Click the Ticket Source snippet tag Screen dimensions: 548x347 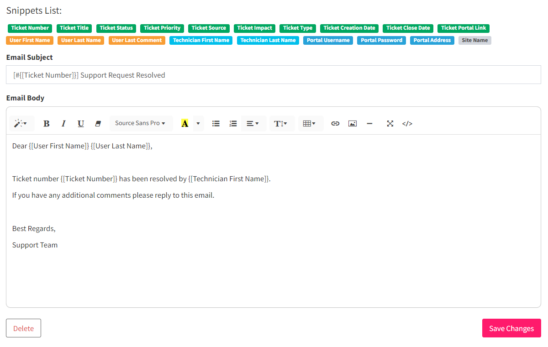[209, 28]
